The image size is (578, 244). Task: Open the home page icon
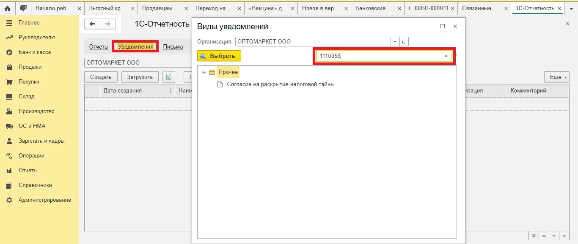pyautogui.click(x=7, y=8)
